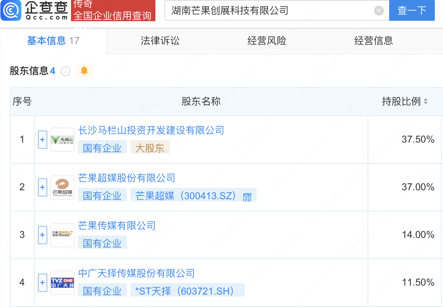Click the 查一下 search button
The width and height of the screenshot is (443, 308).
[412, 11]
